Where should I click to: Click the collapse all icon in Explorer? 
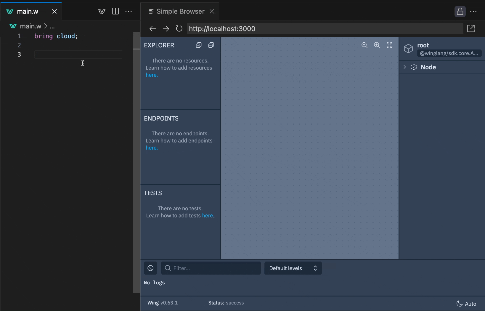(211, 45)
